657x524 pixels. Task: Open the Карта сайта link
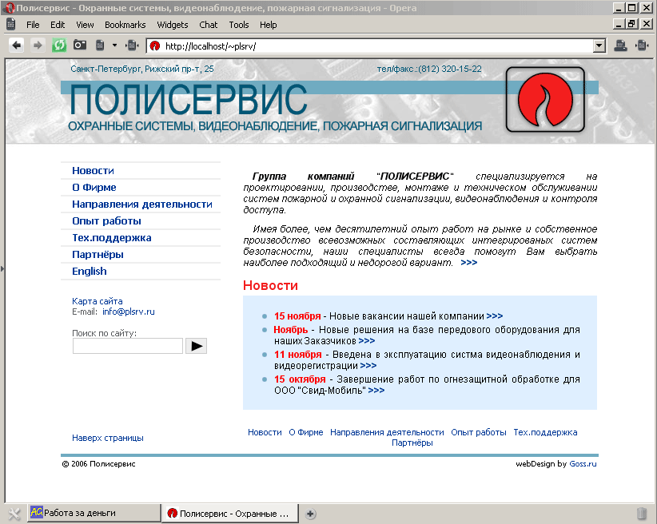coord(98,301)
